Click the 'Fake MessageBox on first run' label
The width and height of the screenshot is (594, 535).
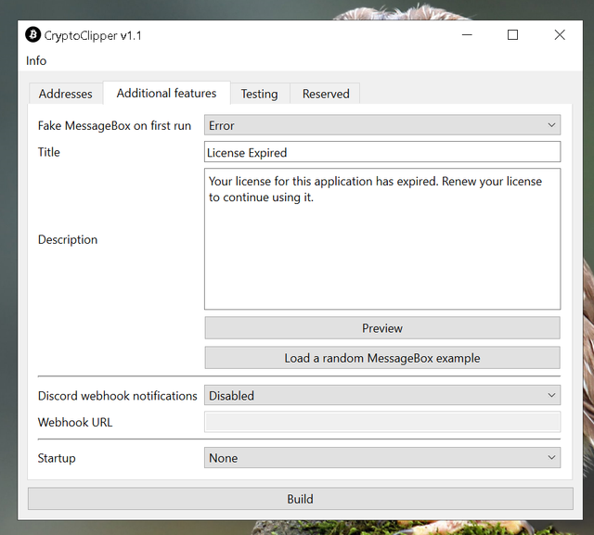point(114,125)
